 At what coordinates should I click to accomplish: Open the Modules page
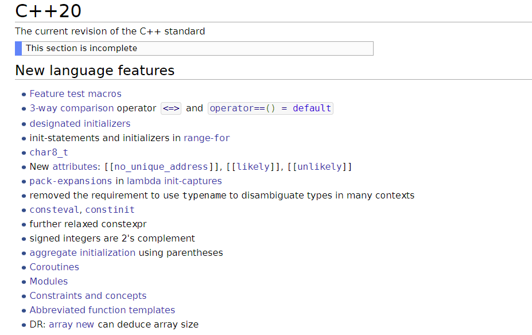pos(49,282)
